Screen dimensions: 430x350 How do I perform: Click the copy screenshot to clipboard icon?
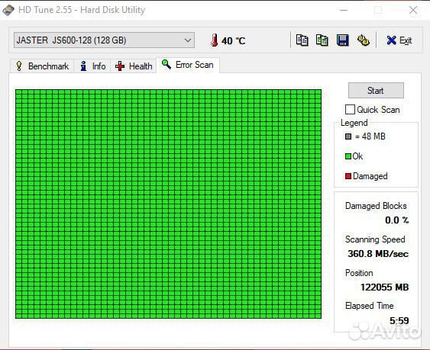(322, 40)
